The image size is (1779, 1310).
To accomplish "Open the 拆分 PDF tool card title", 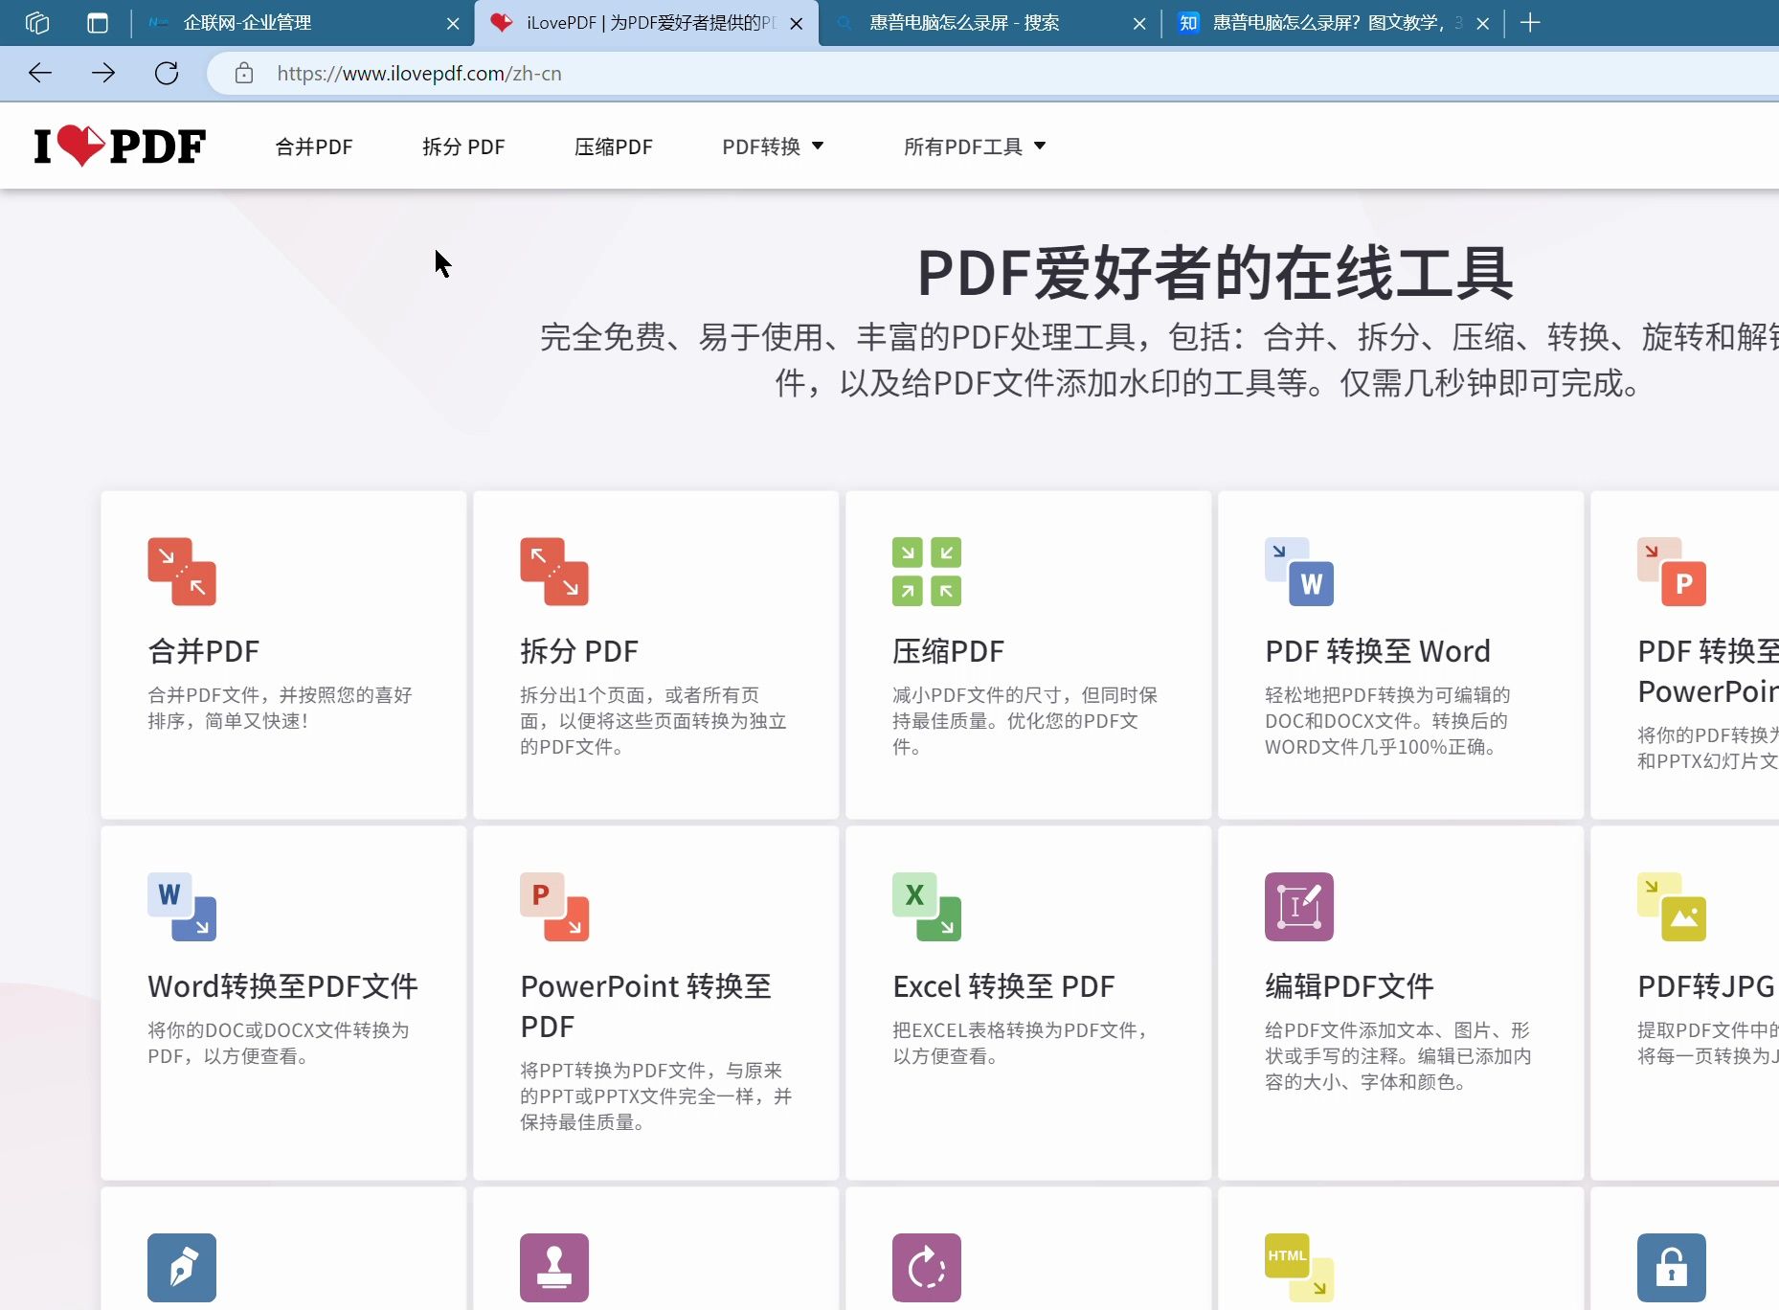I will [x=579, y=651].
